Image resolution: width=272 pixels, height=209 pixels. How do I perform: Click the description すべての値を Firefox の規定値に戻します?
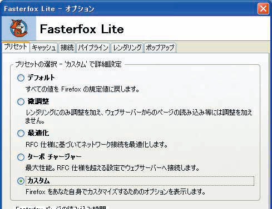pyautogui.click(x=82, y=89)
